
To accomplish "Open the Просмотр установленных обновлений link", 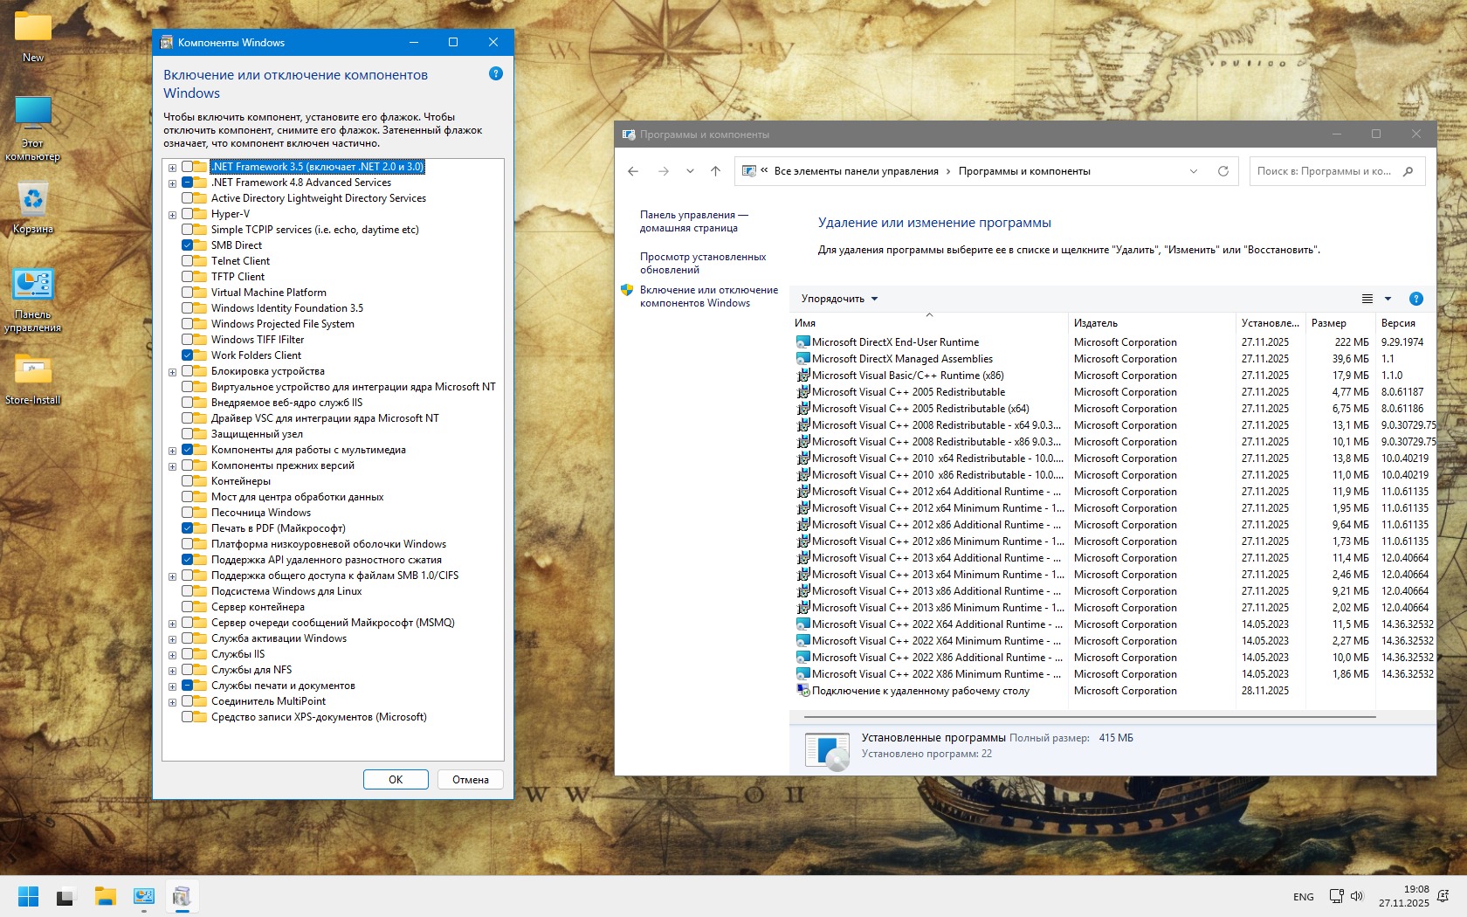I will click(702, 263).
